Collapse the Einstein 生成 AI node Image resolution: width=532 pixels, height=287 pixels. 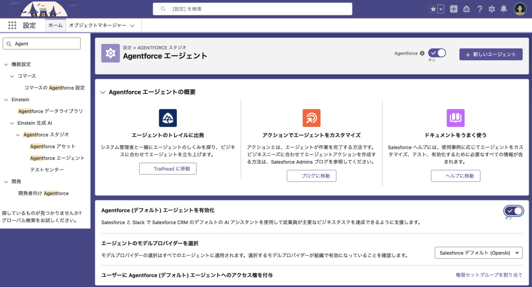(x=12, y=123)
